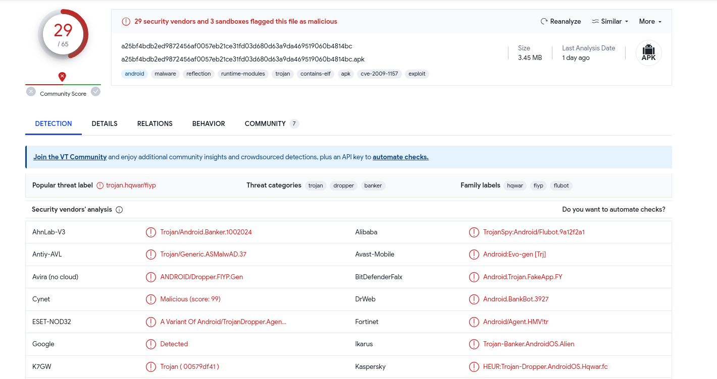This screenshot has height=379, width=717.
Task: Click the alert icon for K7GW detection
Action: (x=150, y=367)
